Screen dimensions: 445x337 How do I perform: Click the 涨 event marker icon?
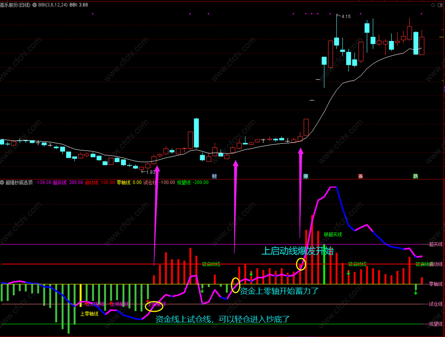361,176
